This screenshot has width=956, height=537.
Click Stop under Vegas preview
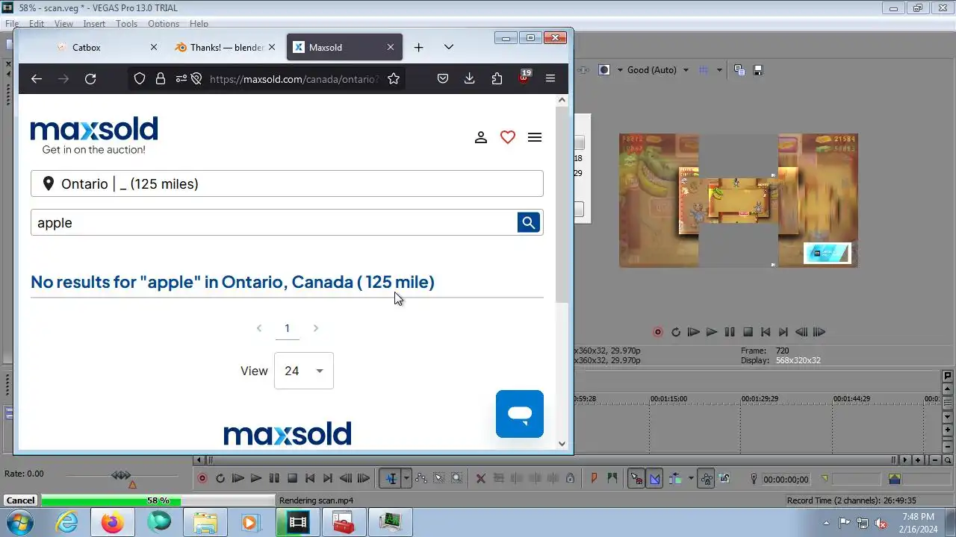tap(748, 333)
